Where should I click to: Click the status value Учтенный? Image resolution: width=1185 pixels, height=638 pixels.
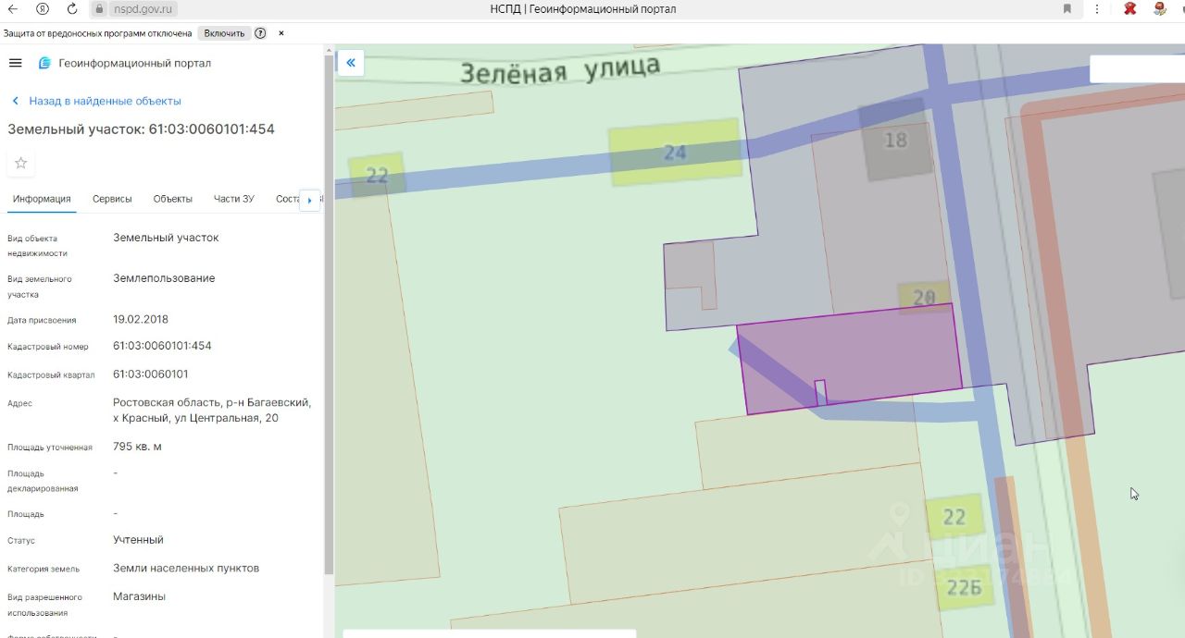point(138,540)
